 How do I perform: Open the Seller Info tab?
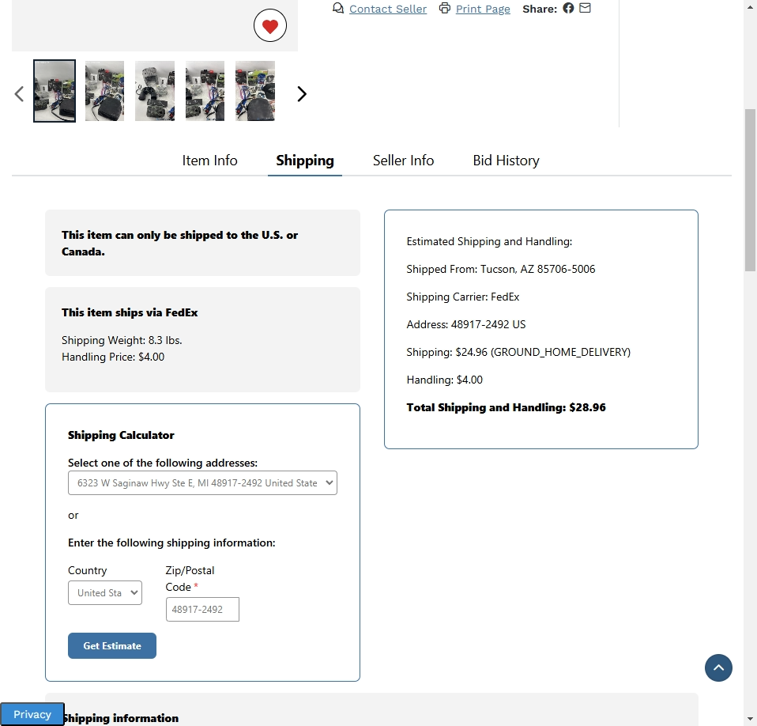[403, 161]
